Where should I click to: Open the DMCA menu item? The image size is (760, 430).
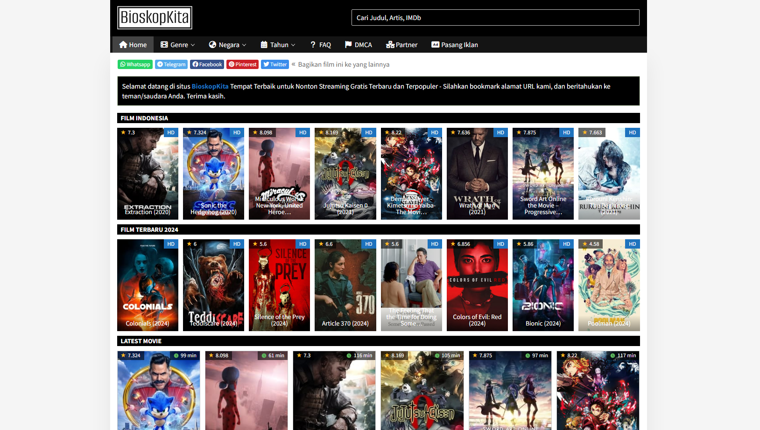[358, 45]
